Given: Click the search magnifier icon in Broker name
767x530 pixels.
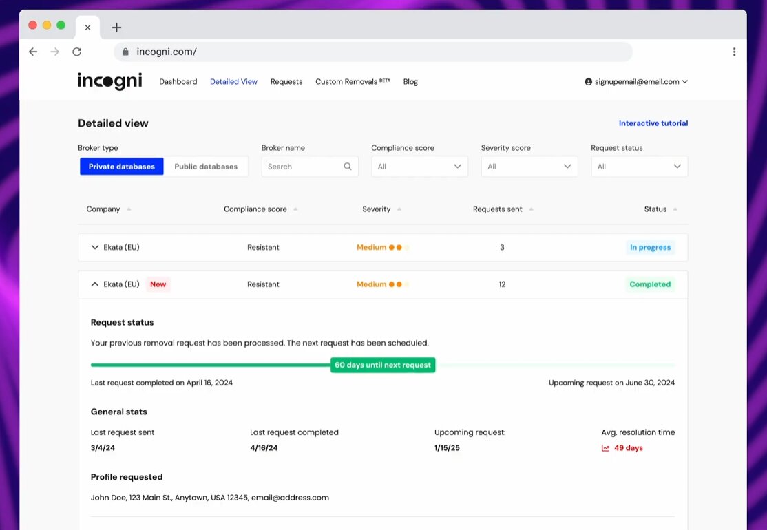Looking at the screenshot, I should (348, 167).
